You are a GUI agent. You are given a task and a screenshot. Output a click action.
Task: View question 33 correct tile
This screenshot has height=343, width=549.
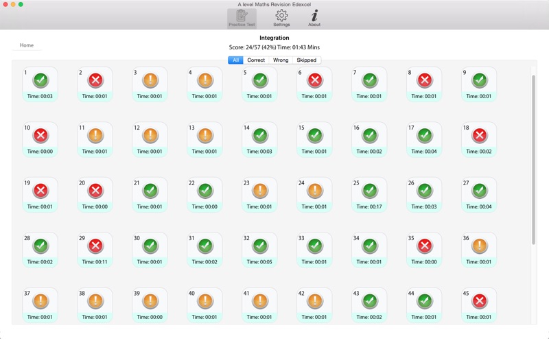[314, 250]
